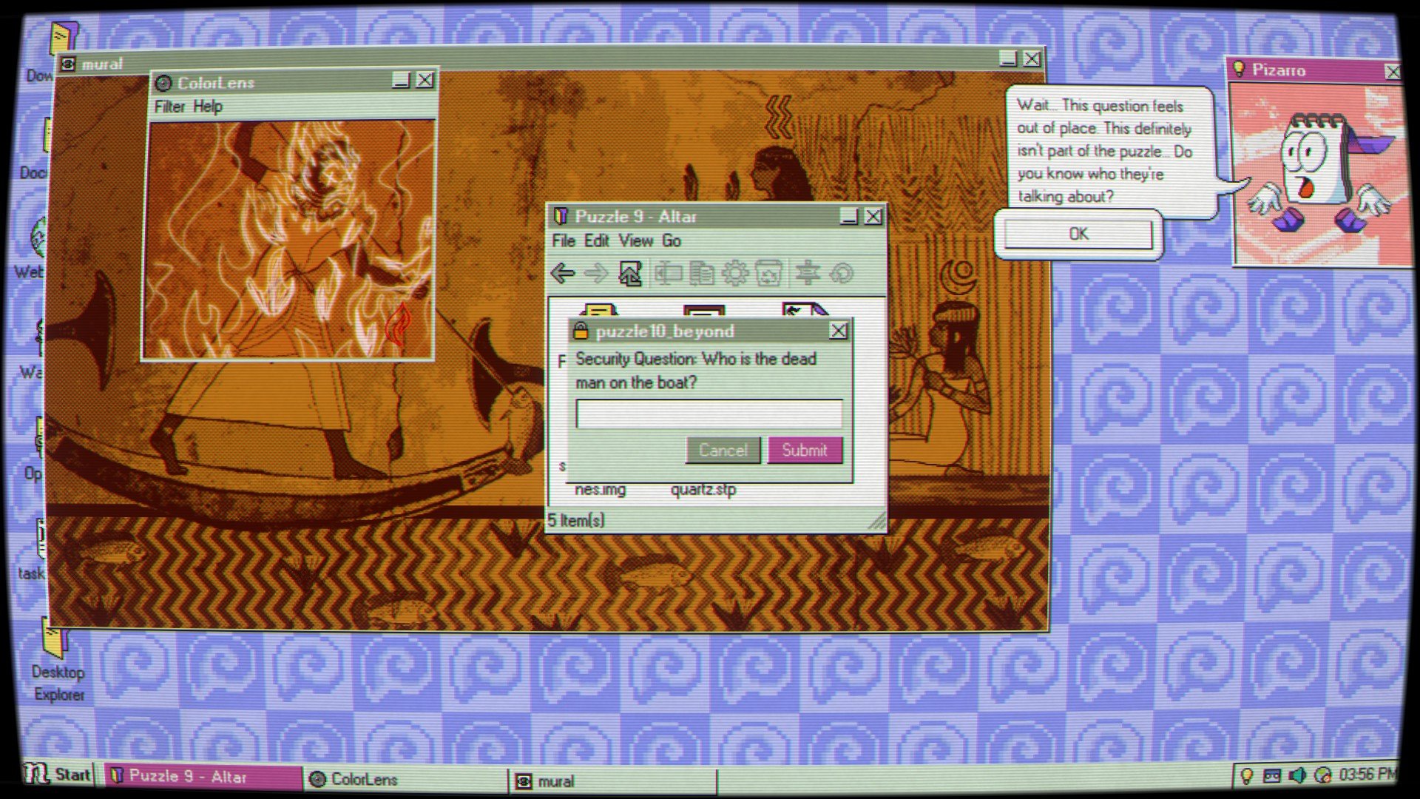Click the rename icon in Puzzle 9 toolbar
Screen dimensions: 1420x799
coord(668,274)
